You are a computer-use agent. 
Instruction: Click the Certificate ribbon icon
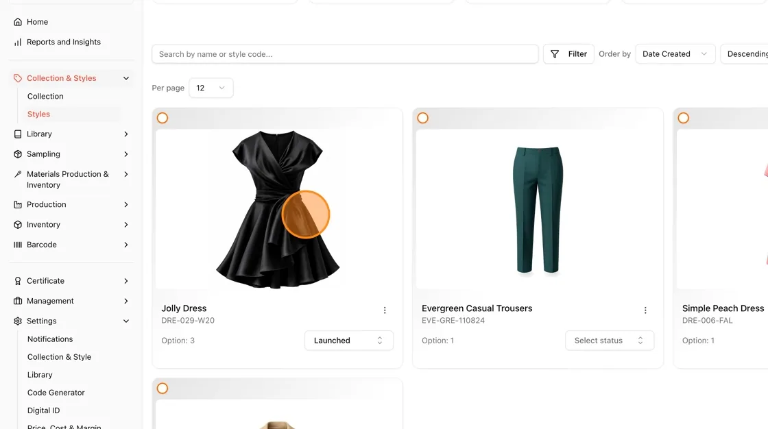(x=18, y=281)
